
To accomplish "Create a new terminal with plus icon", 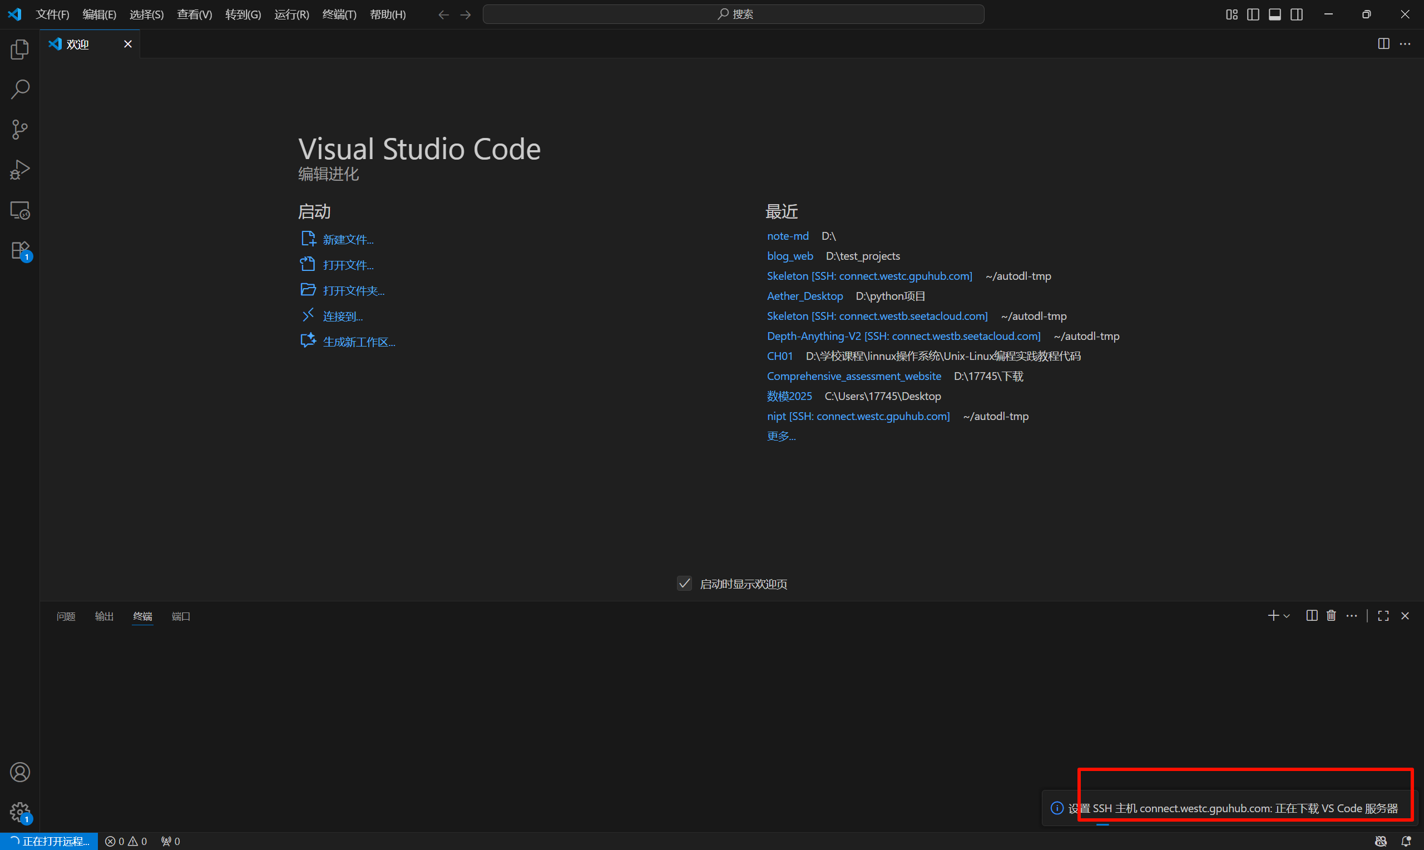I will pos(1273,616).
